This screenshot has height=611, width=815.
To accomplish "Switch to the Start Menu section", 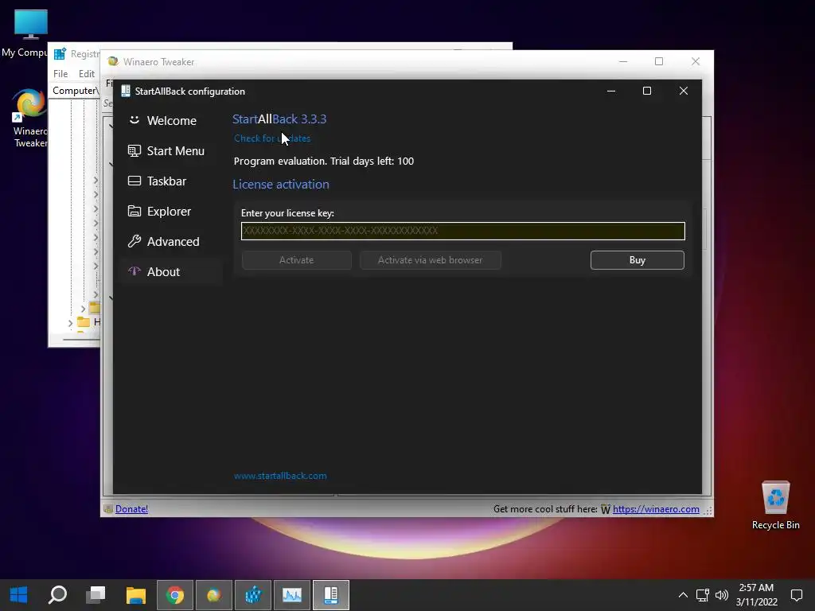I will pos(171,150).
